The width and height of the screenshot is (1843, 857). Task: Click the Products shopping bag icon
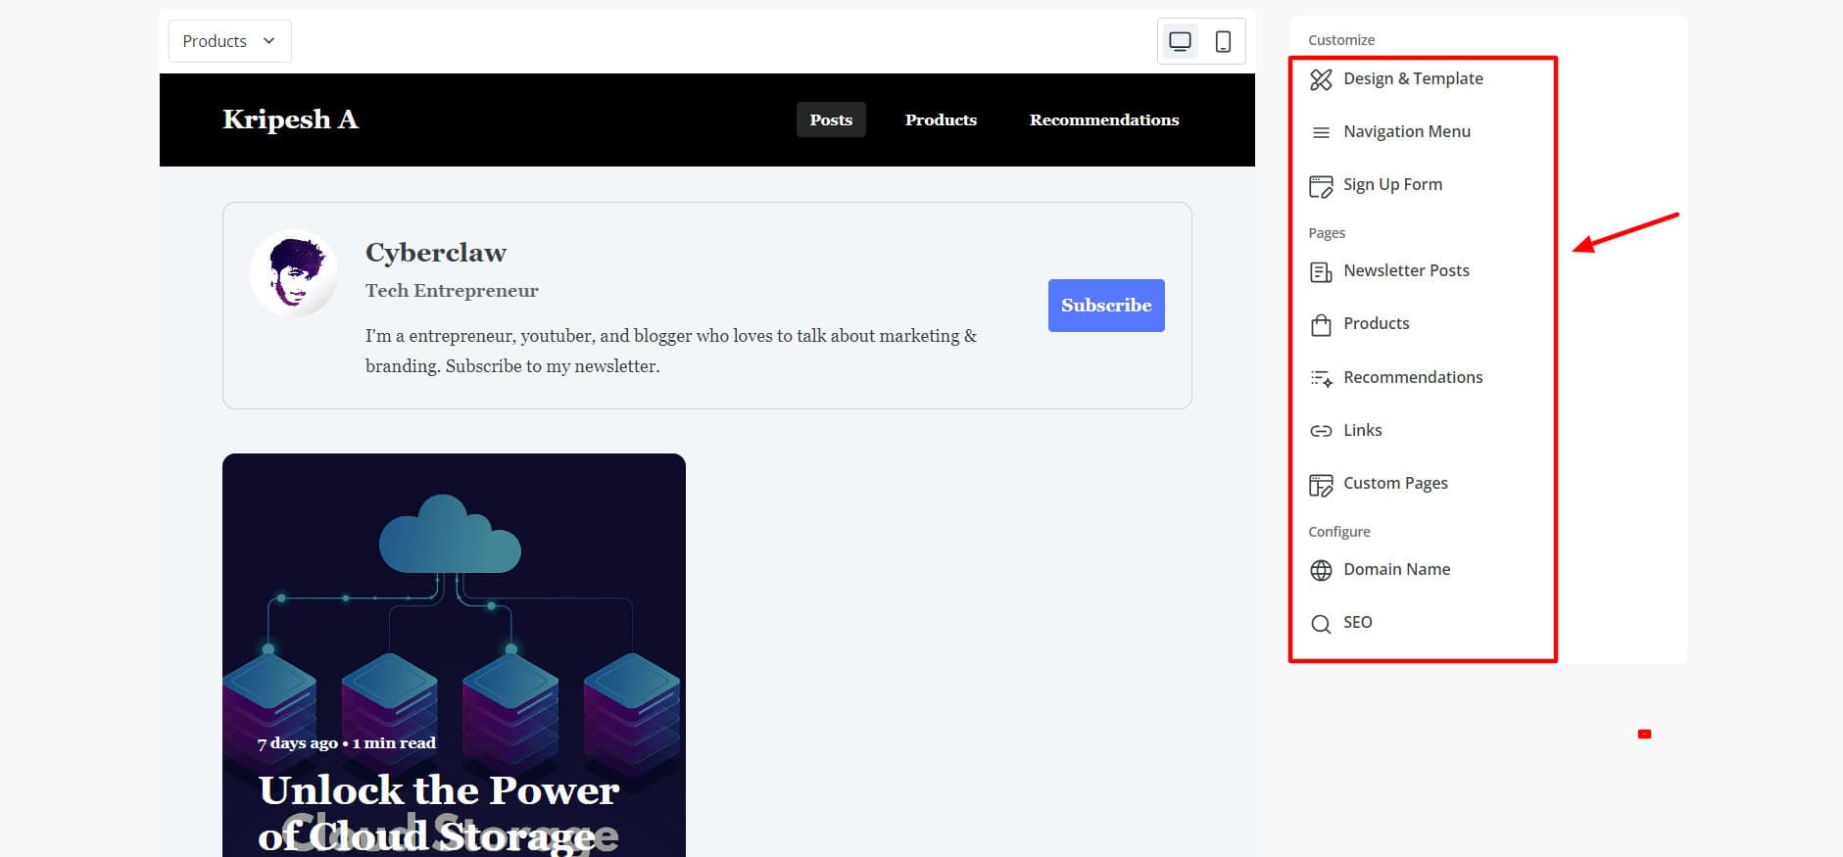pos(1321,325)
